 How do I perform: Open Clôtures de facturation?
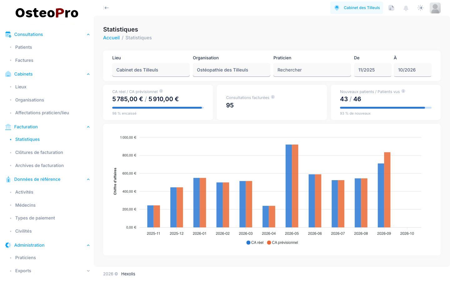point(39,152)
